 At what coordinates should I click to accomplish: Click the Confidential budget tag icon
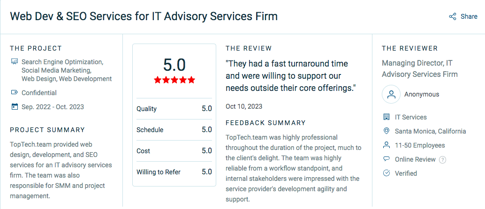coord(14,92)
